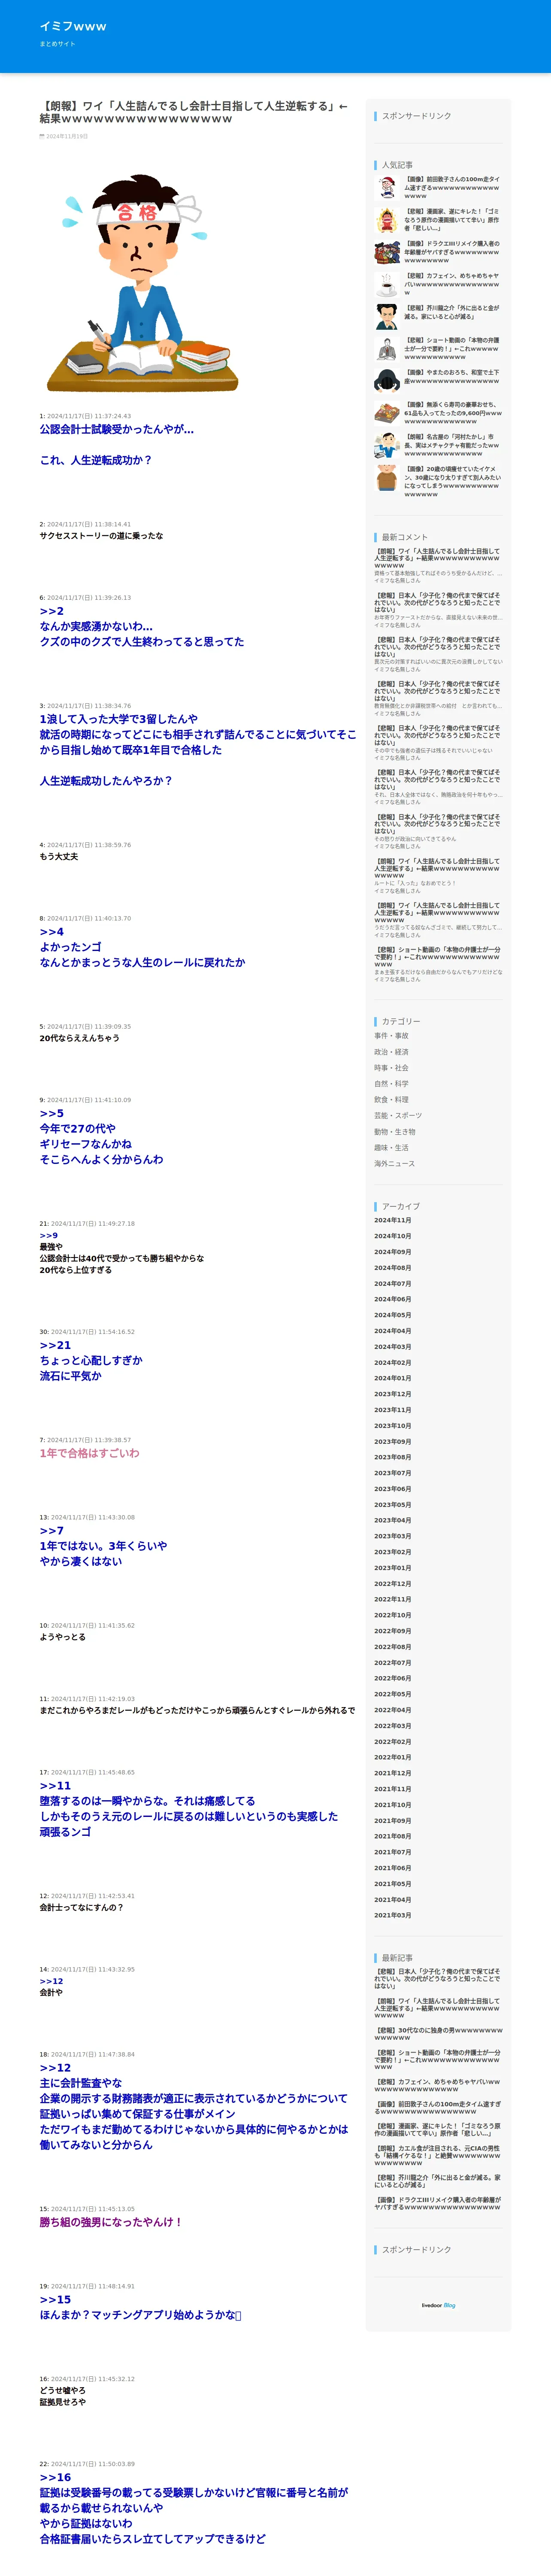Open the 自然・科学 category

coord(391,1084)
